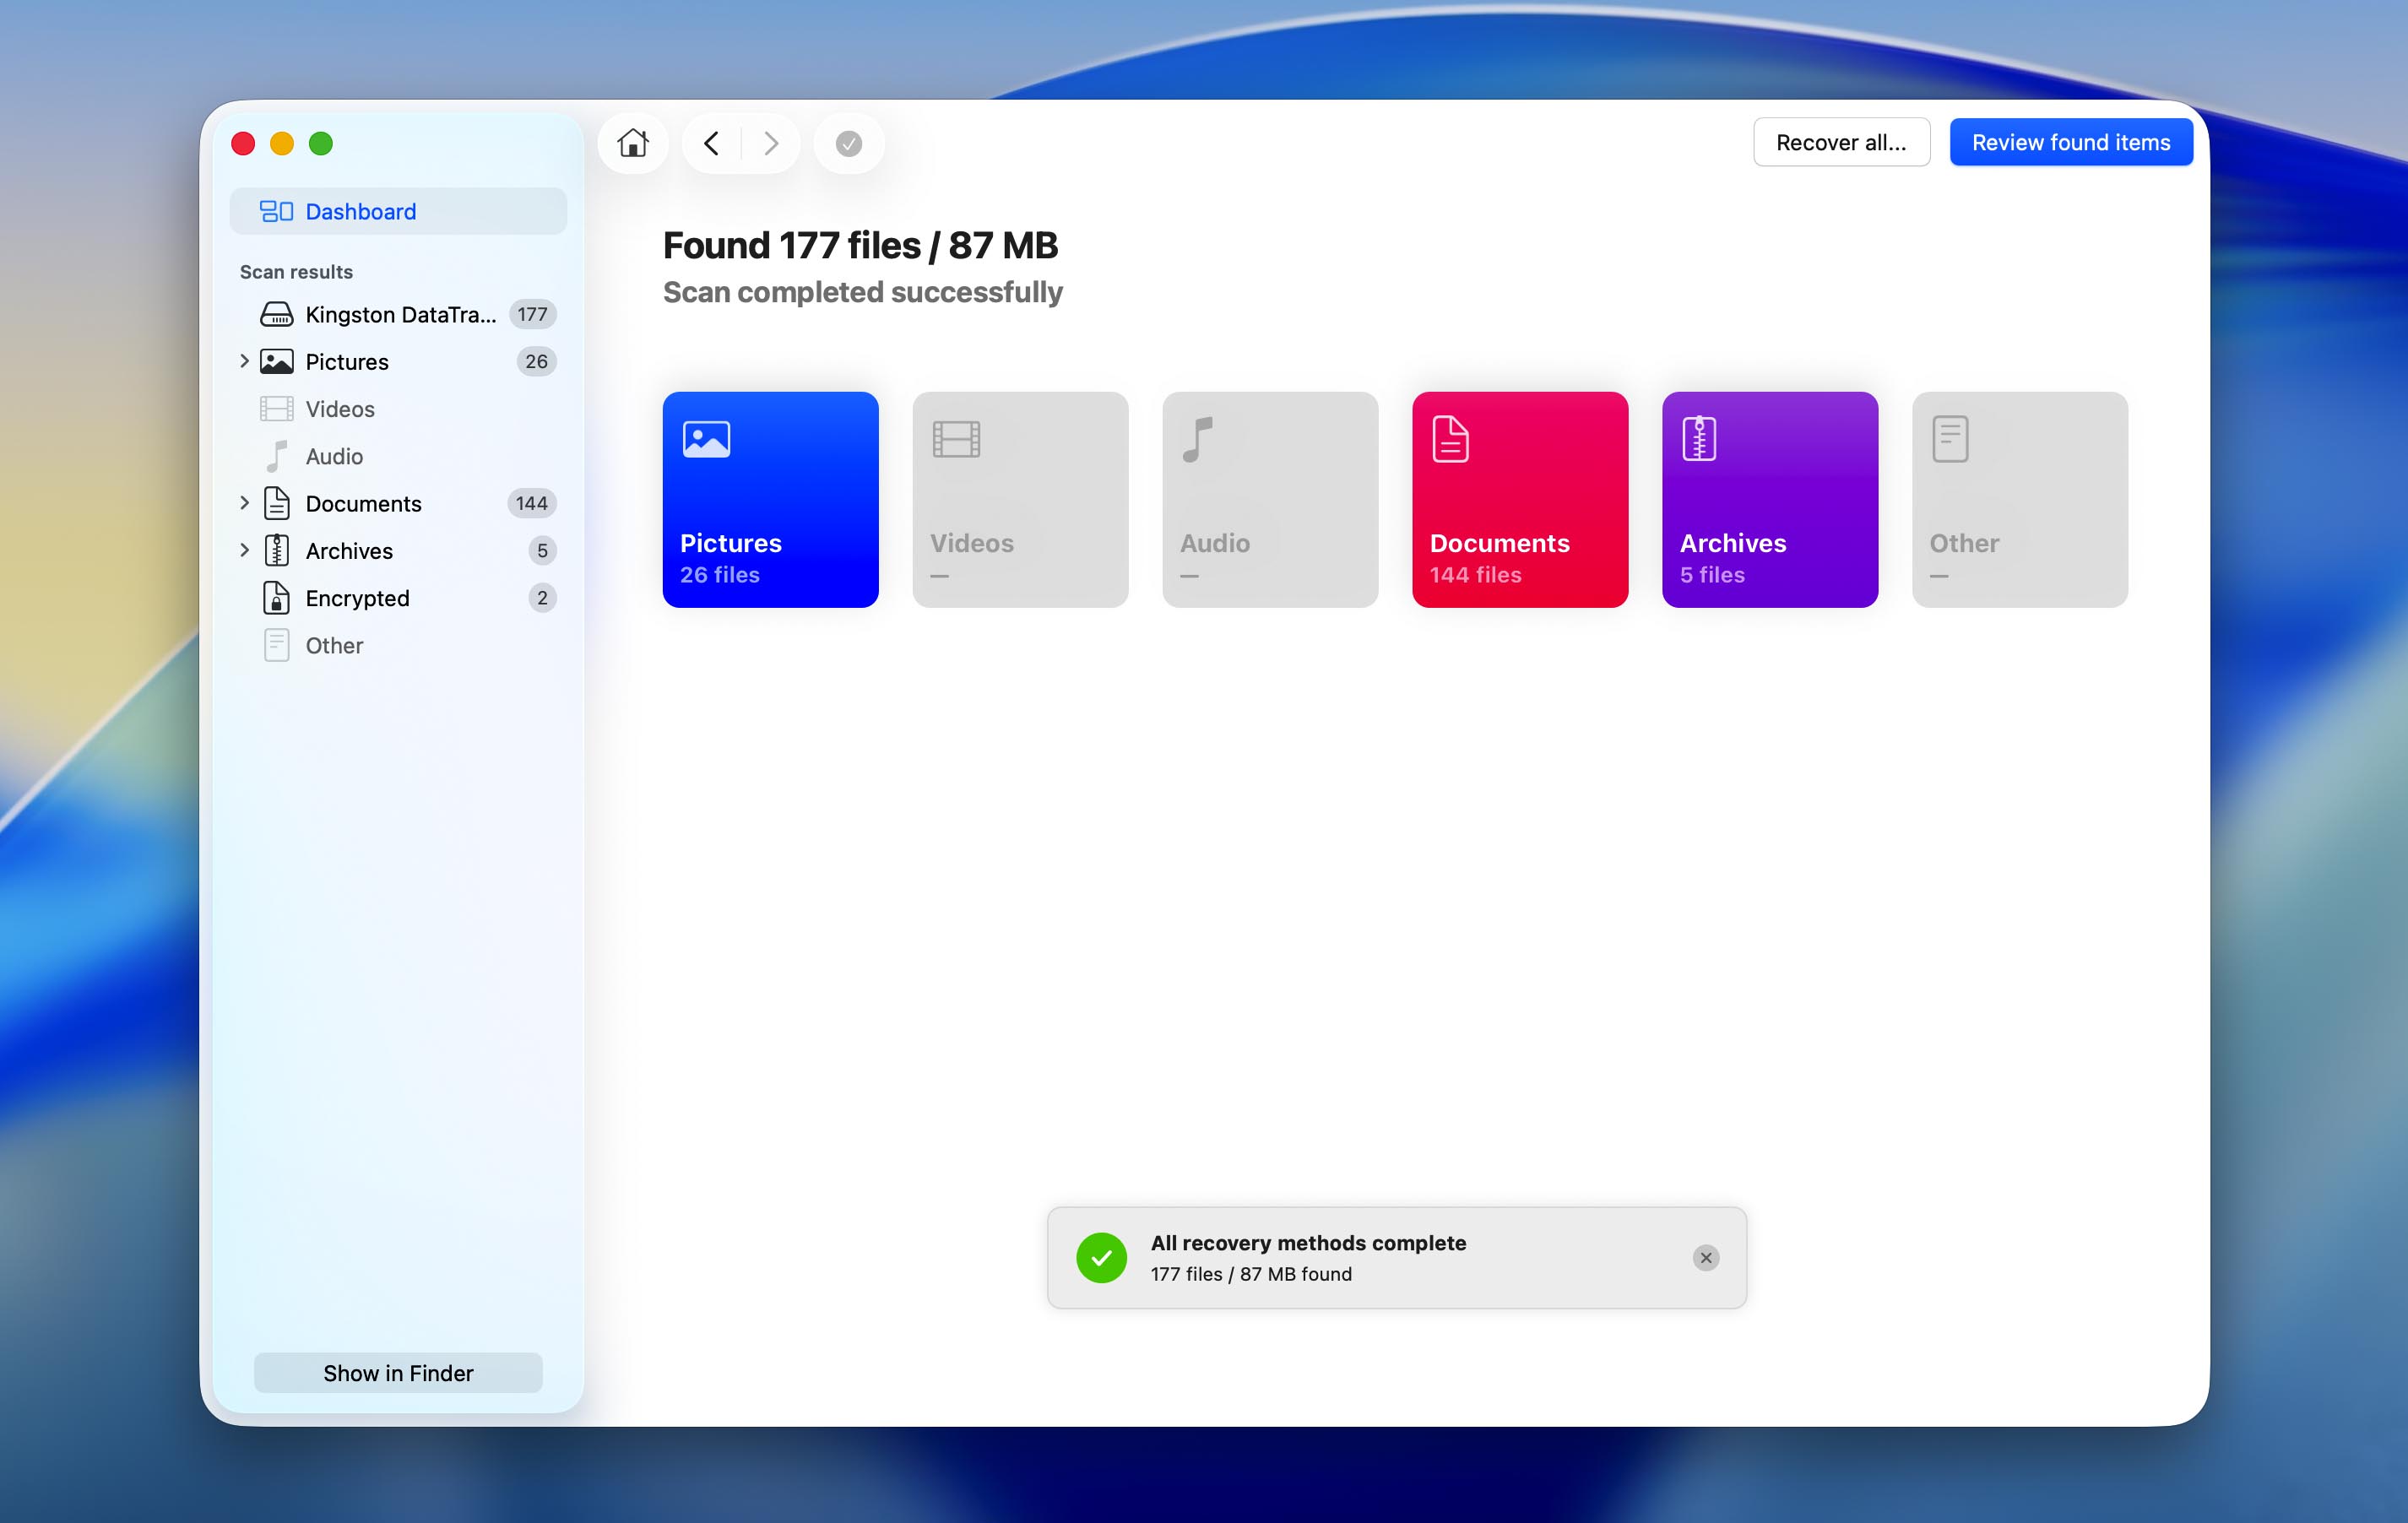Close window with red button
This screenshot has height=1523, width=2408.
click(243, 143)
